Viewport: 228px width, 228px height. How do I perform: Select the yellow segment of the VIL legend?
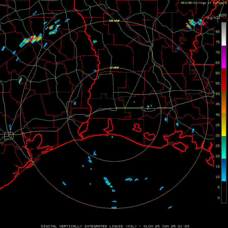[224, 125]
